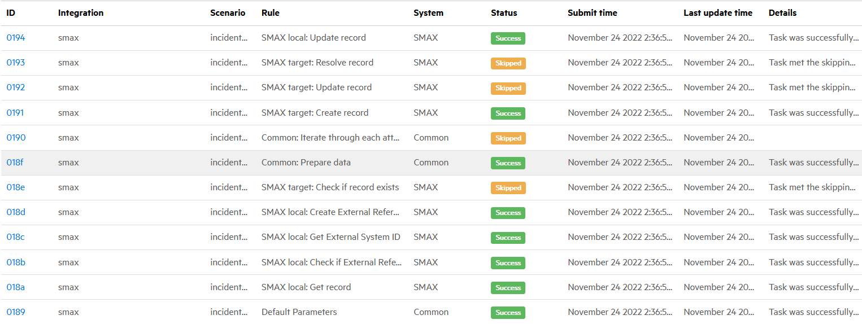Open task ID 0194 link
The image size is (862, 324).
pyautogui.click(x=16, y=38)
